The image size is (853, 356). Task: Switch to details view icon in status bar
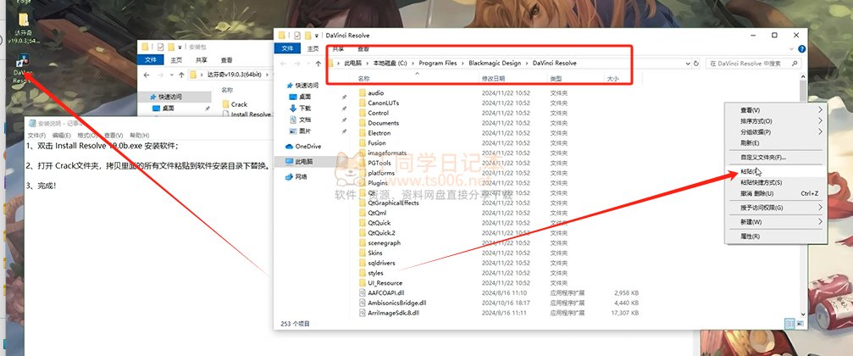[x=789, y=323]
